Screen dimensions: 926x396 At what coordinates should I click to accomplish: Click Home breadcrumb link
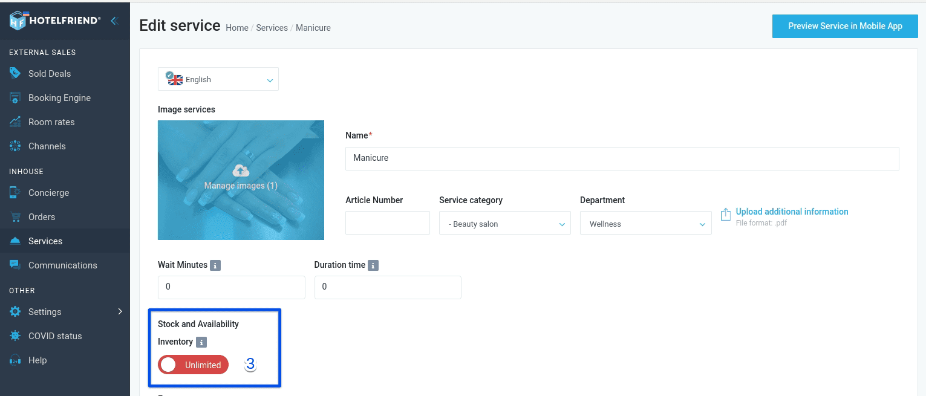(237, 28)
